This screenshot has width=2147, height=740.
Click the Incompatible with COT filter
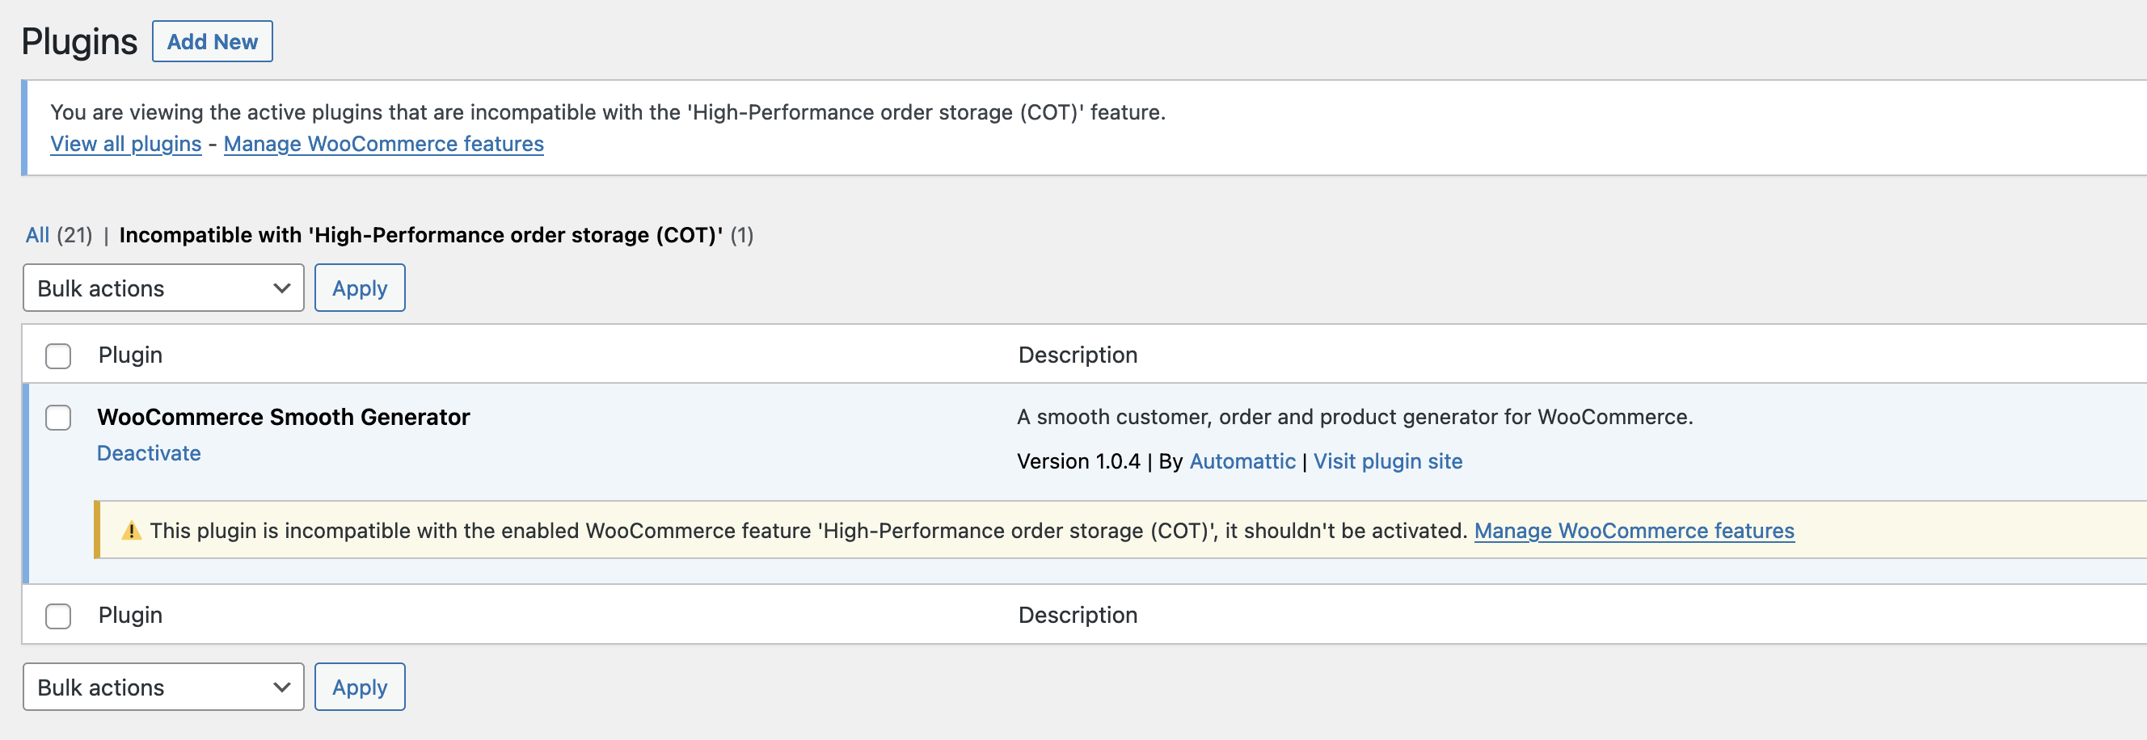[421, 235]
